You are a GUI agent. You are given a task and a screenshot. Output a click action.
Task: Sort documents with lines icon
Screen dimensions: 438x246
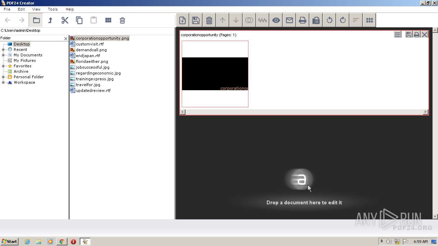click(x=356, y=20)
